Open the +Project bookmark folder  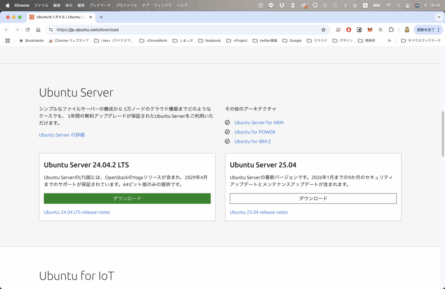[x=237, y=40]
